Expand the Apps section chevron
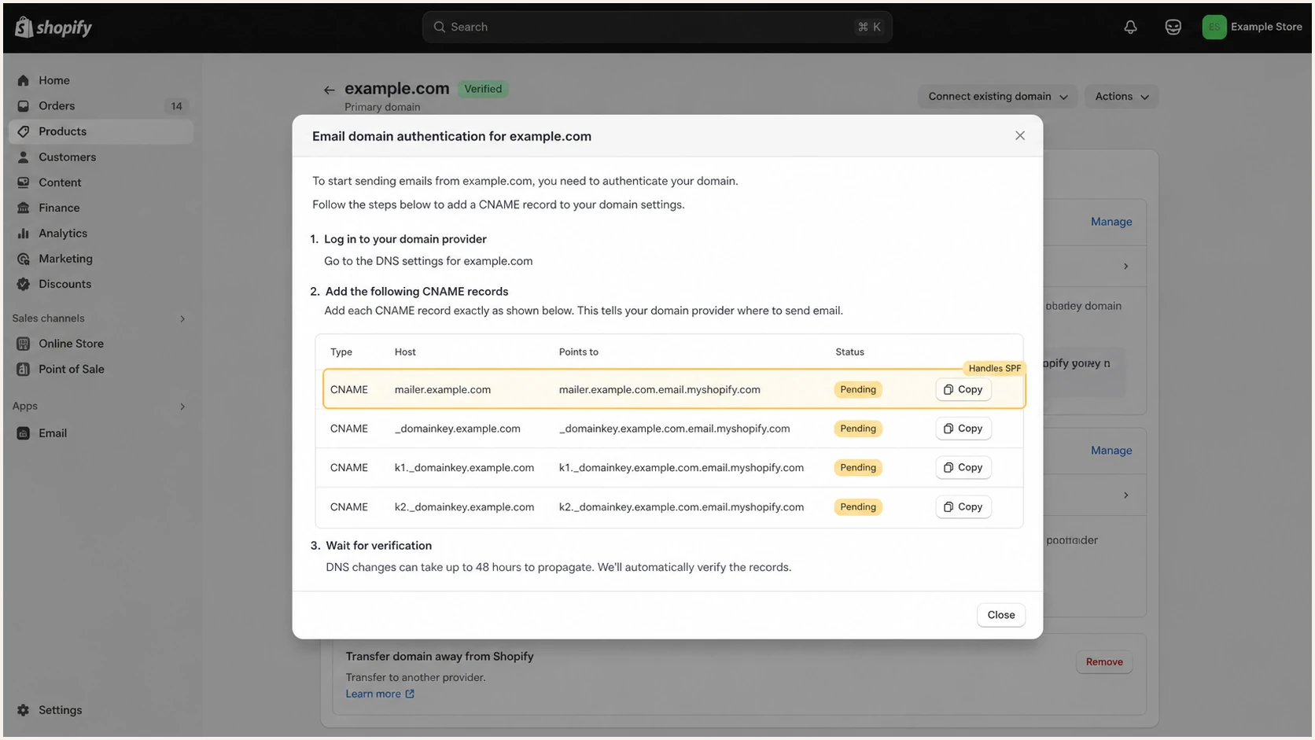The width and height of the screenshot is (1315, 740). coord(182,407)
